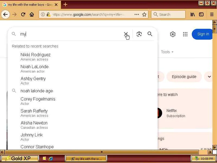Image resolution: width=217 pixels, height=163 pixels.
Task: Click the vertical scrollbar down arrow
Action: coord(215,147)
